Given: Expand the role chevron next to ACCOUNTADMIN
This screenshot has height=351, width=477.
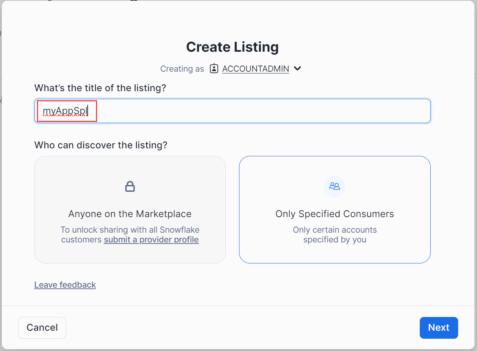Looking at the screenshot, I should [297, 68].
